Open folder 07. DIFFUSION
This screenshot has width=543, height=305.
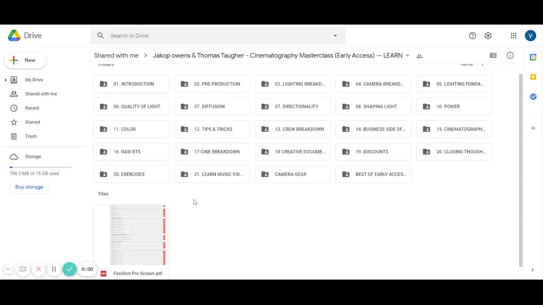click(x=212, y=106)
